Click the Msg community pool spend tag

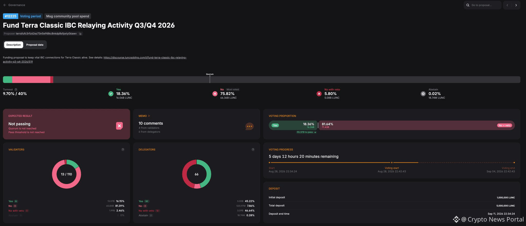[x=68, y=16]
